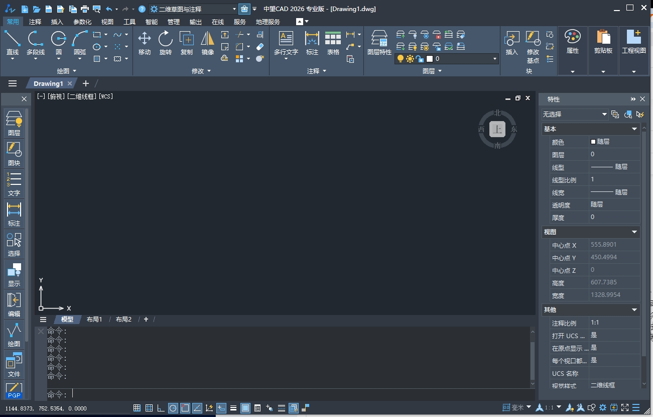This screenshot has width=653, height=417.
Task: Click the Modify Base Point (修改基点) icon
Action: [533, 46]
